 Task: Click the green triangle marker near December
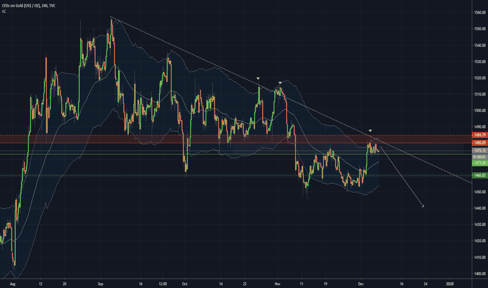coord(370,131)
